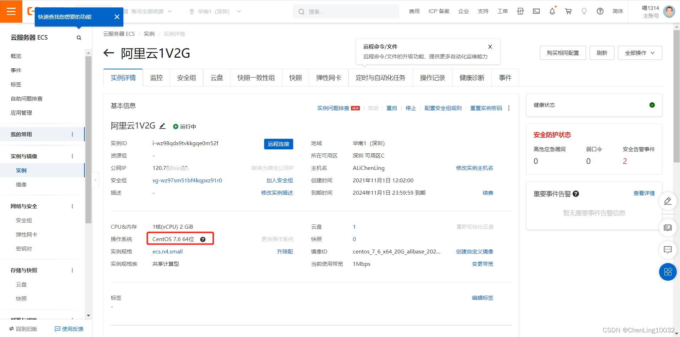Edit the instance name with pencil icon
This screenshot has height=337, width=680.
162,126
